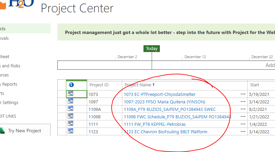Sort by Project Name column header
This screenshot has height=152, width=275.
[138, 85]
